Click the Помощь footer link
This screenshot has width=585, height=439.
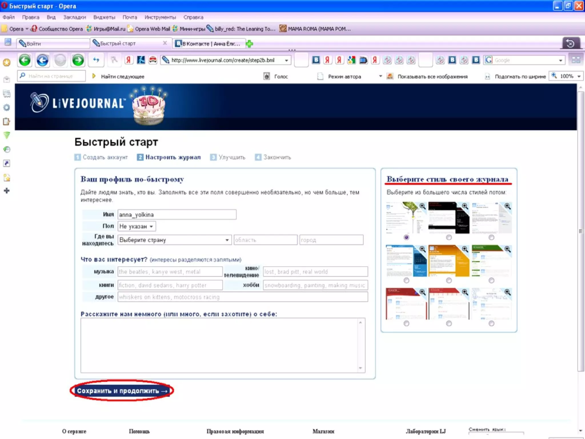[139, 431]
